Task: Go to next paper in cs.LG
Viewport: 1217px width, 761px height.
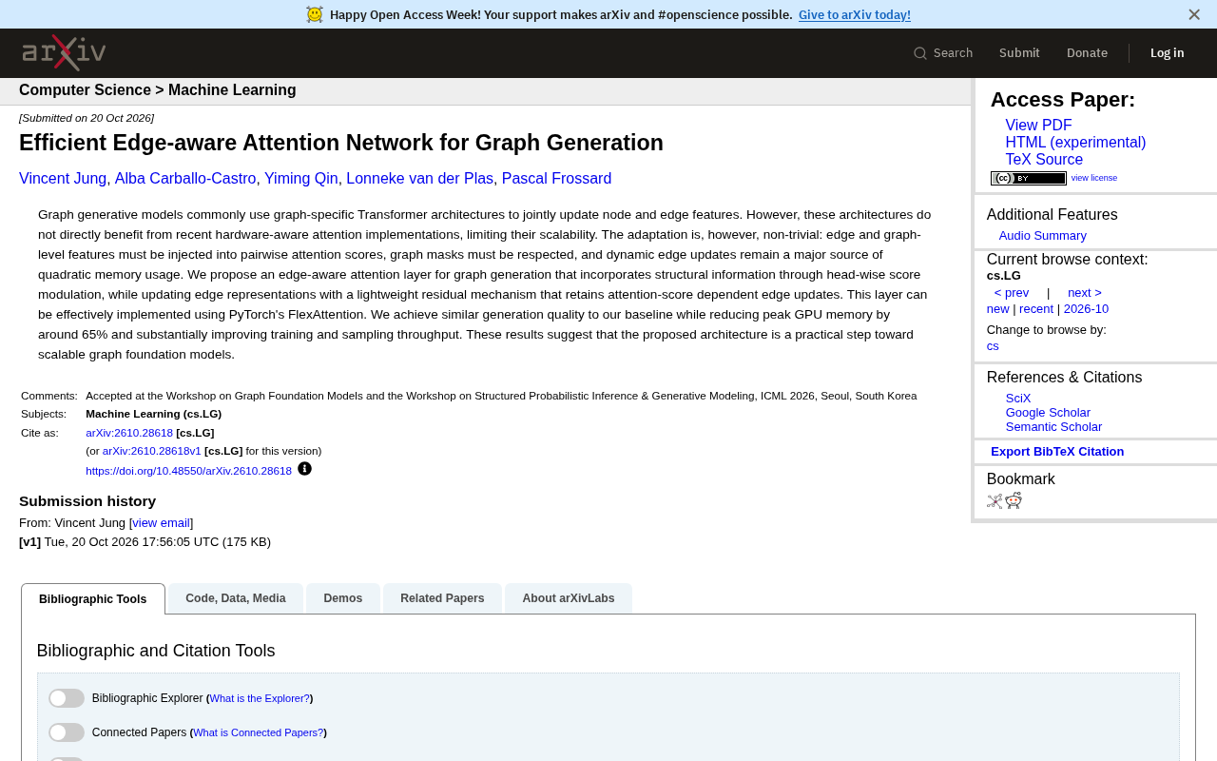Action: coord(1085,293)
